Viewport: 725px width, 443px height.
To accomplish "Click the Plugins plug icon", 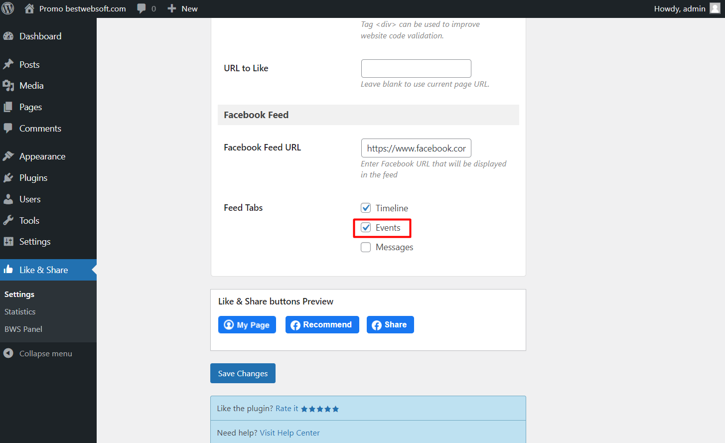I will [x=8, y=177].
